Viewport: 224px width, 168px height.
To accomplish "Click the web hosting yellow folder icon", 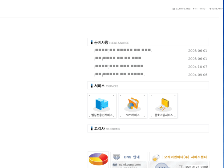I will pyautogui.click(x=164, y=105).
